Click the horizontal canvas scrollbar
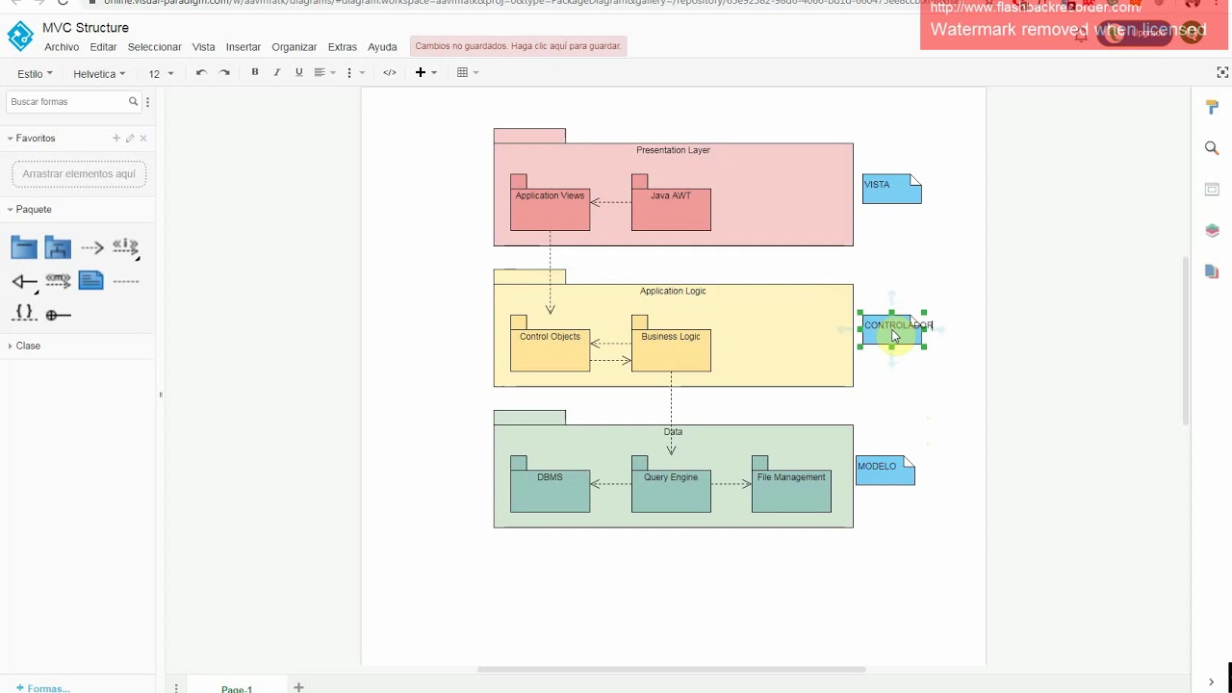The width and height of the screenshot is (1232, 693). point(671,670)
